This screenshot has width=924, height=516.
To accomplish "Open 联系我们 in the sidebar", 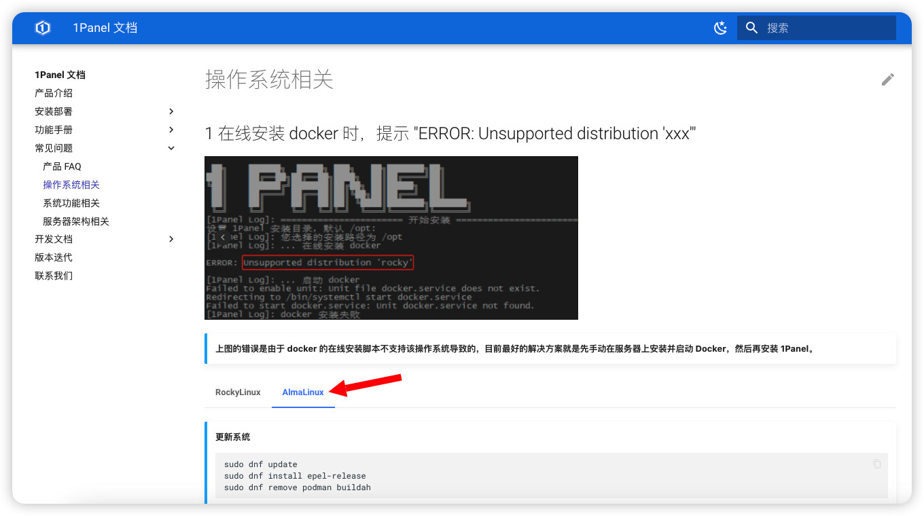I will point(54,276).
